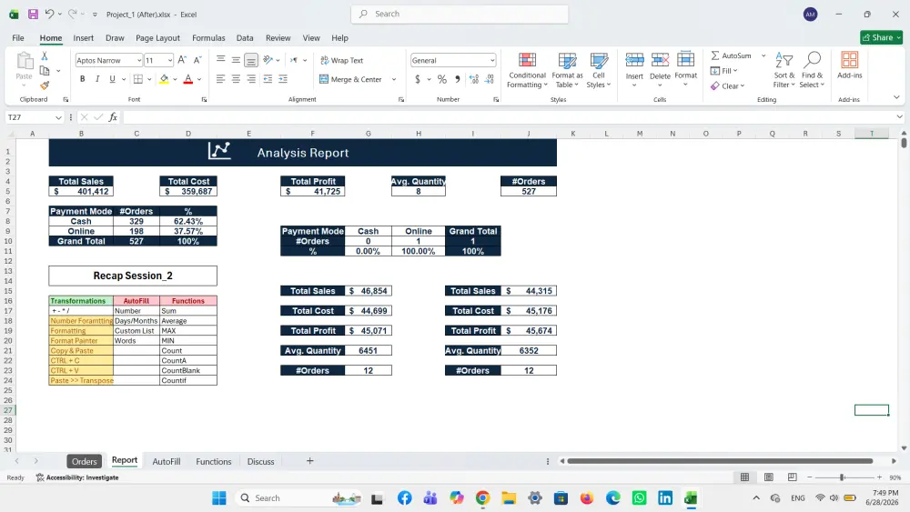Toggle Bottom Align in Alignment group
This screenshot has height=512, width=910.
point(251,60)
